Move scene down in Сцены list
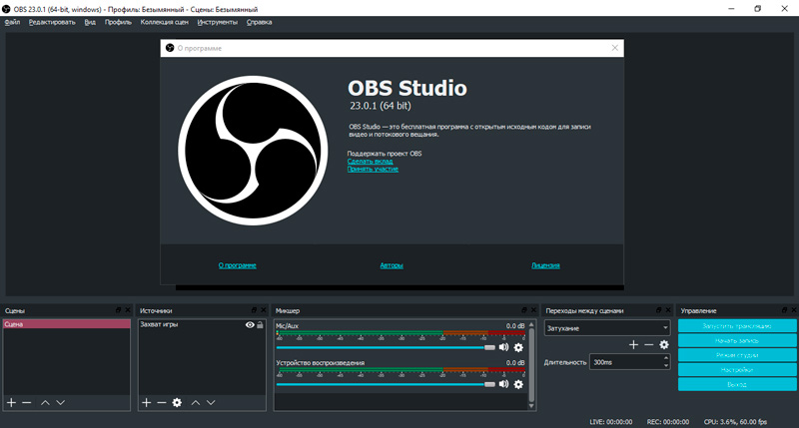This screenshot has height=428, width=799. tap(61, 402)
